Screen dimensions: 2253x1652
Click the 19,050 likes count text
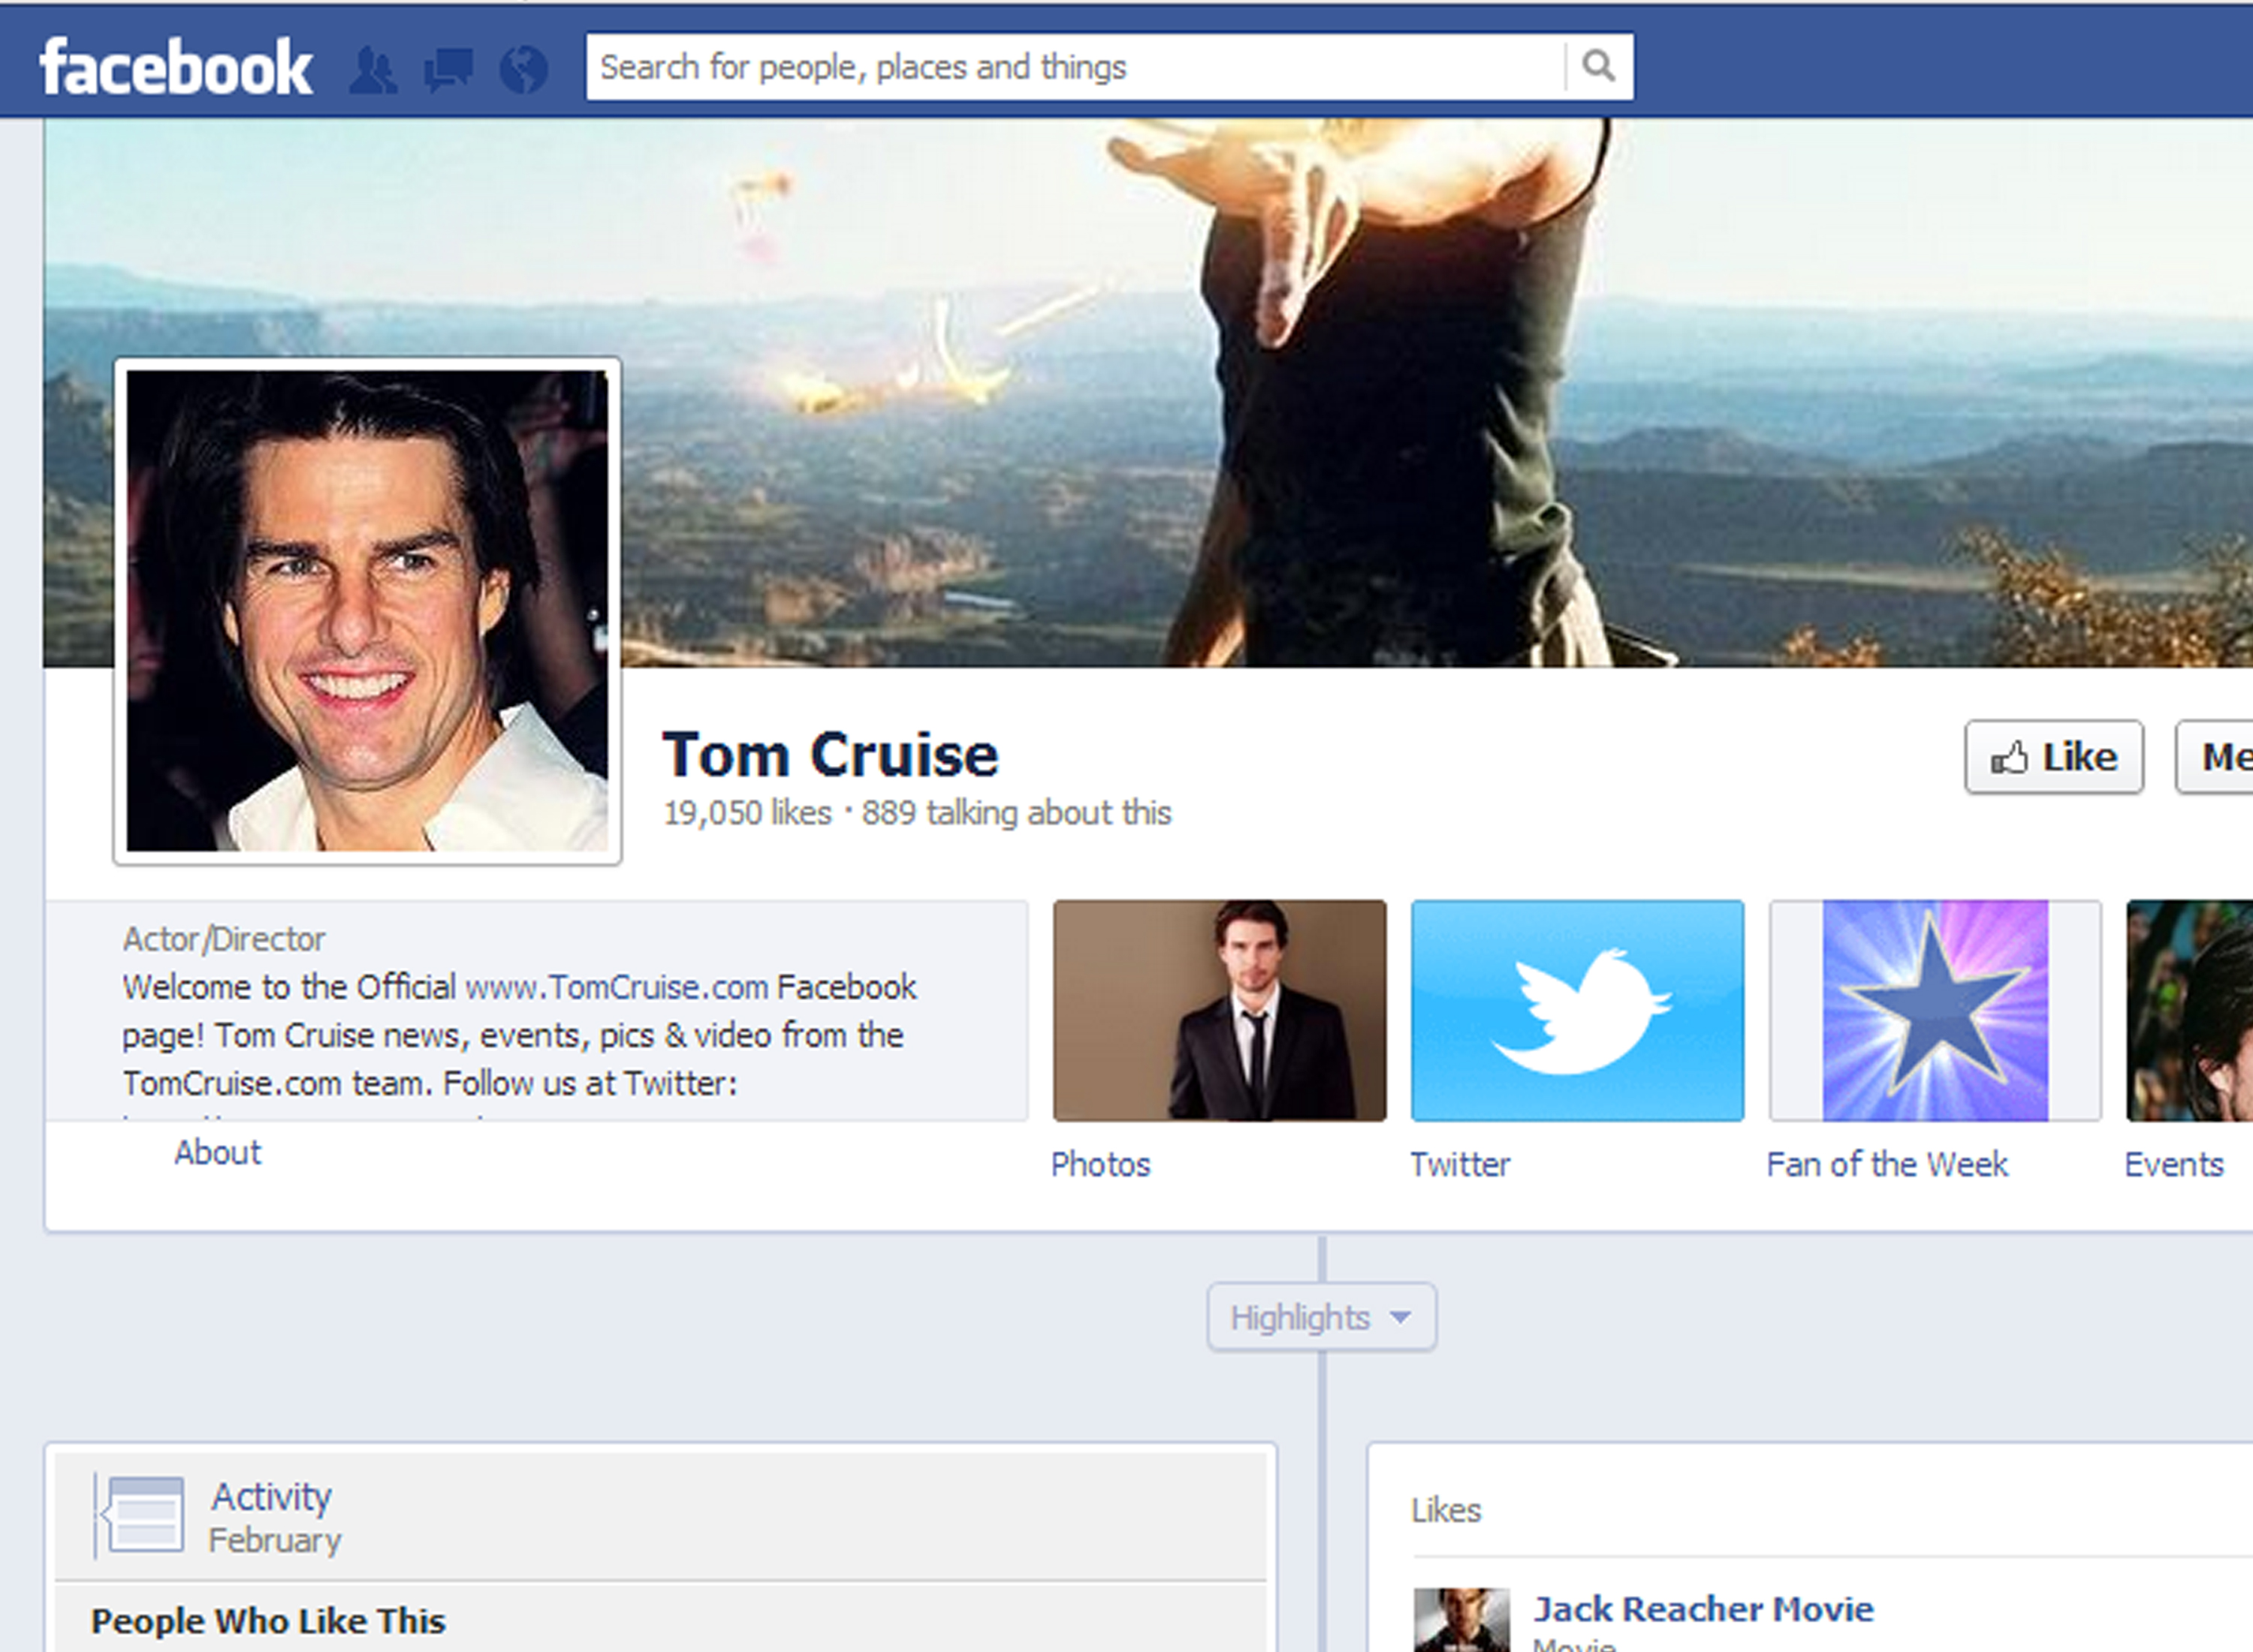coord(747,813)
